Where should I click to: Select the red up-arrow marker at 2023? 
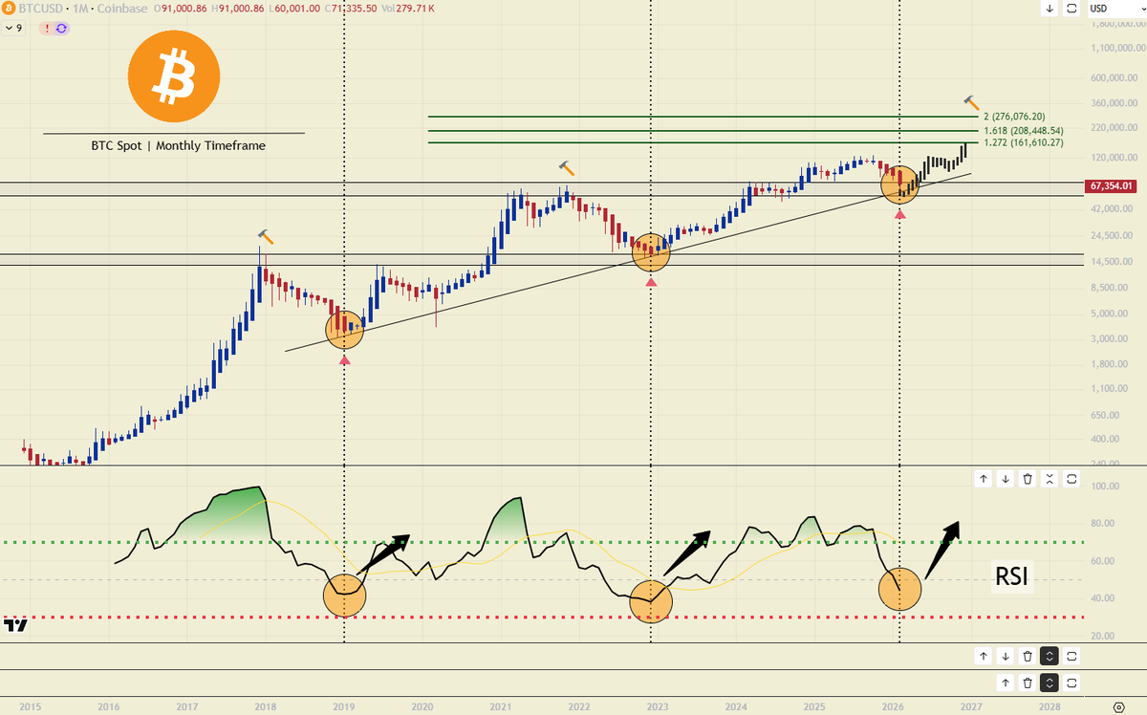651,281
